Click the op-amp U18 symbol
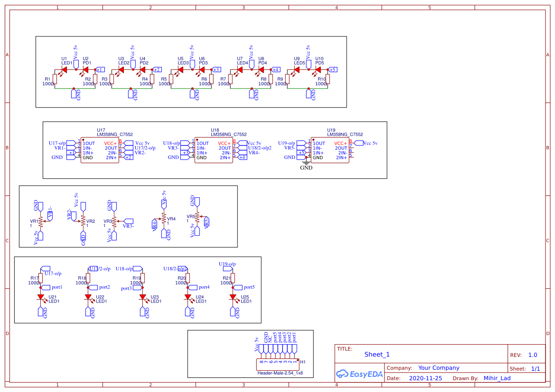This screenshot has height=392, width=555. tap(215, 149)
